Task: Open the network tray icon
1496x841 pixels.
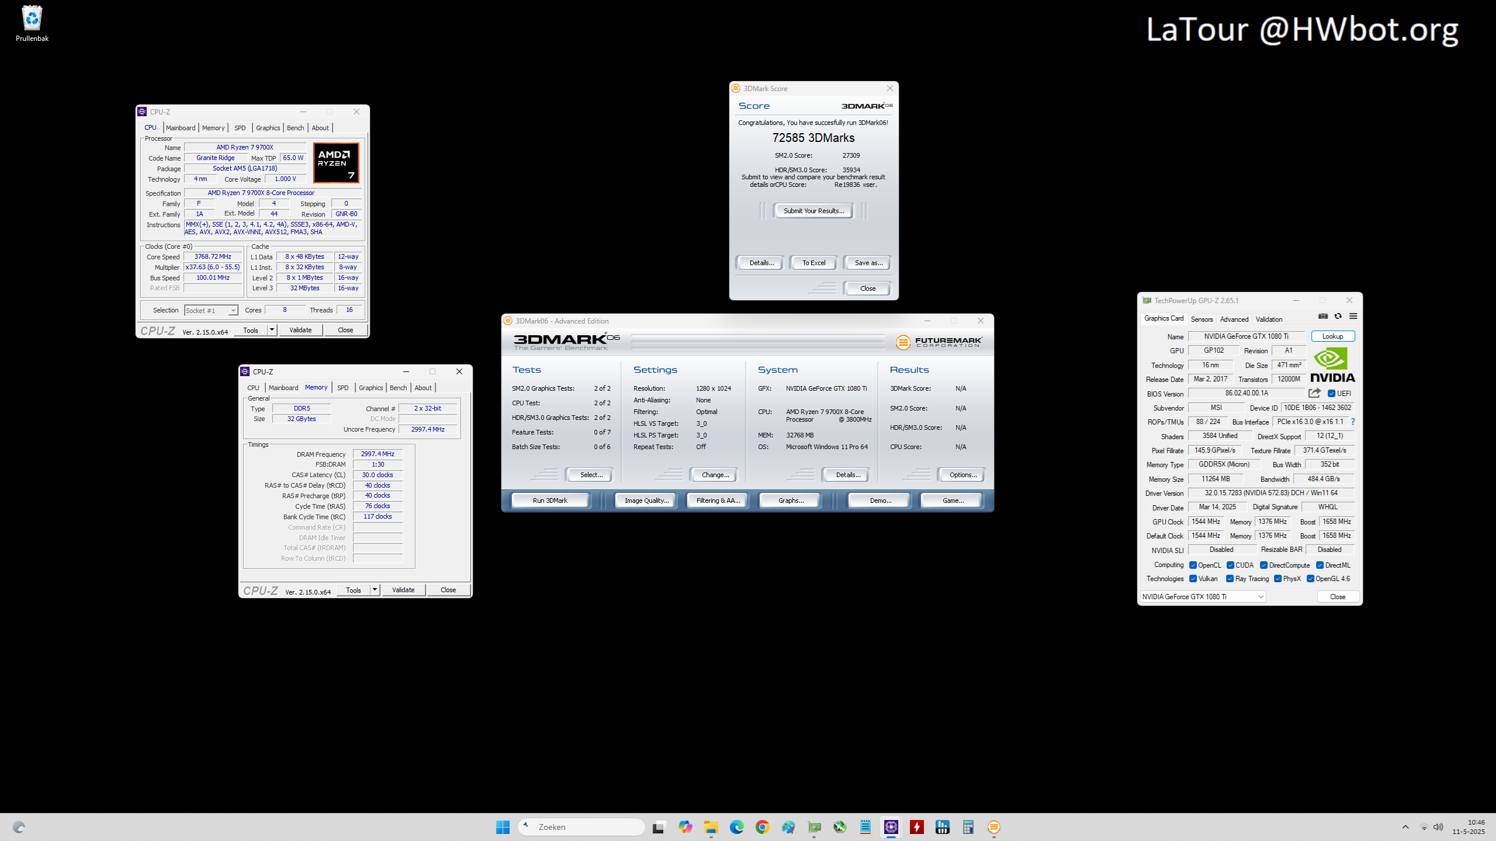Action: [x=1424, y=827]
